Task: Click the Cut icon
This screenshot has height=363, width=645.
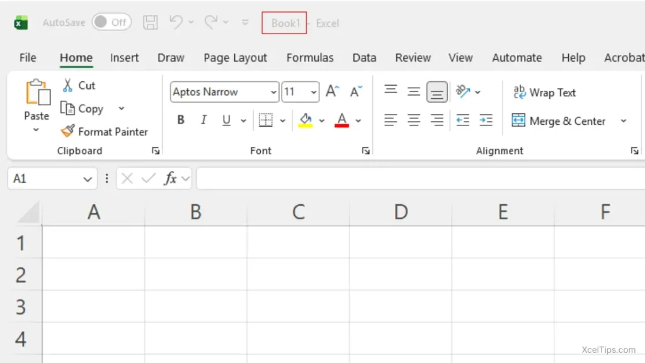Action: (x=67, y=85)
